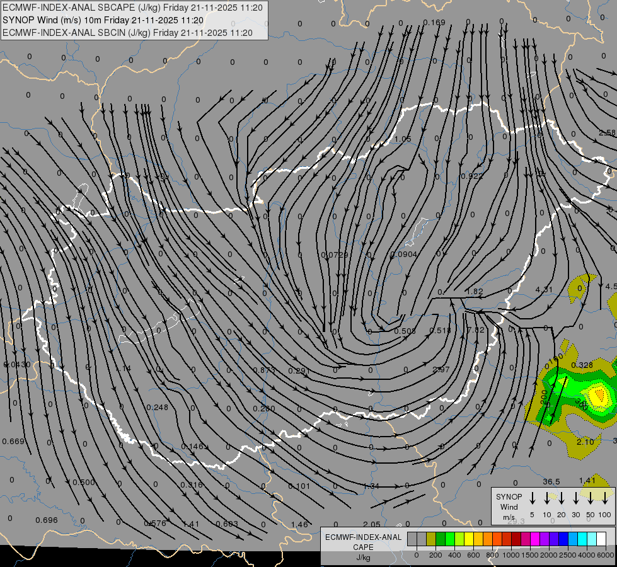Click the '0.0729' value on the map
Viewport: 617px width, 567px height.
(335, 255)
